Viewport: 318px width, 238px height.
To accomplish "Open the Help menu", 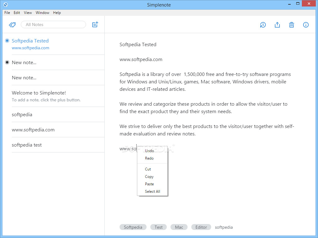I will pos(57,12).
